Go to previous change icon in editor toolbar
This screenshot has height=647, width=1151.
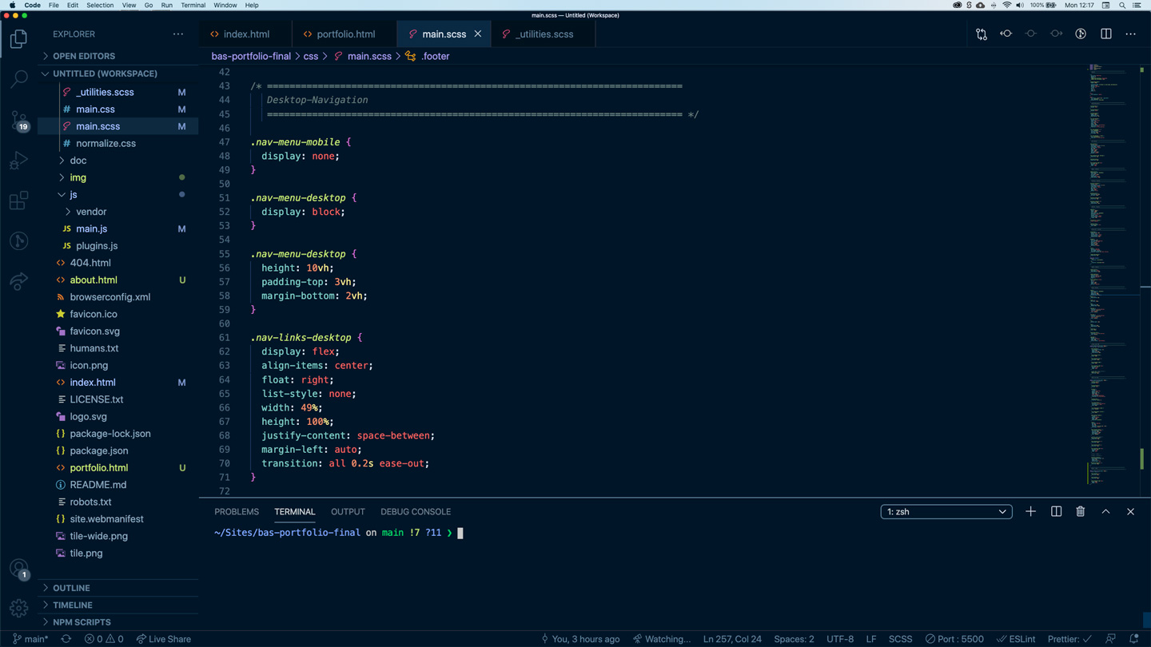tap(1006, 34)
